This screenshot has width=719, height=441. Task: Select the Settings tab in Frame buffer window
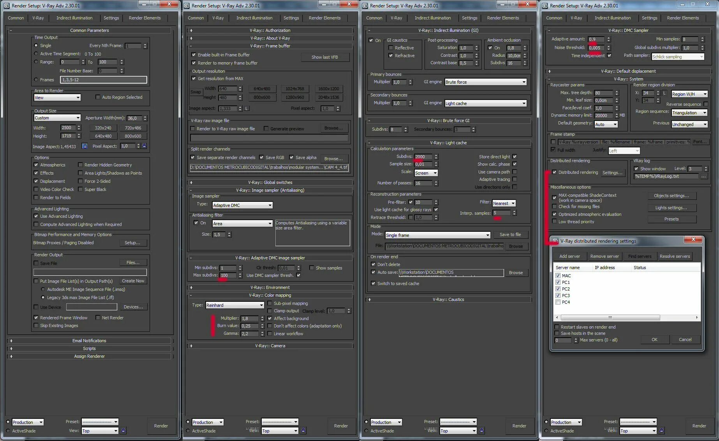(291, 18)
